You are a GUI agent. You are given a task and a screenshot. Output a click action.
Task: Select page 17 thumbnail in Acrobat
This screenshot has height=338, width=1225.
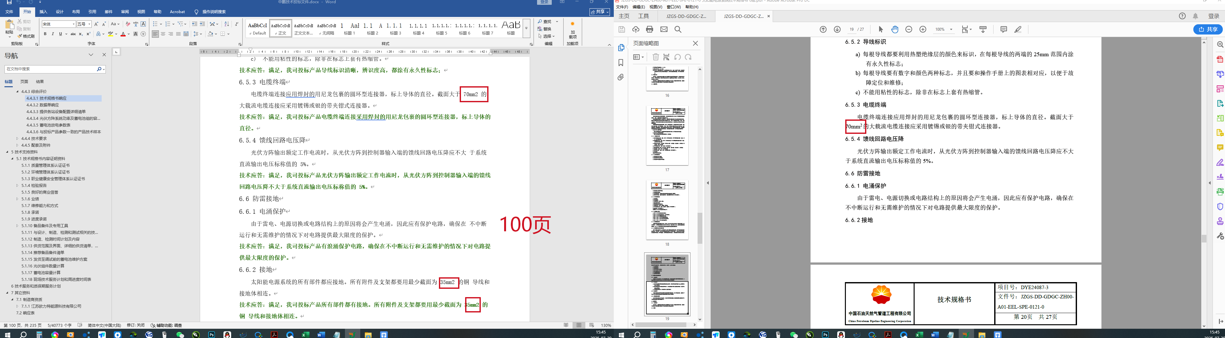[x=667, y=136]
